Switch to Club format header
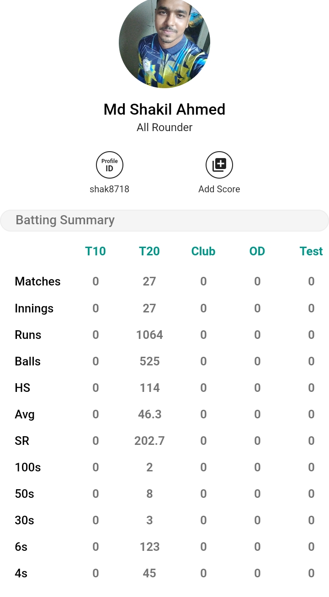The image size is (329, 597). point(203,251)
